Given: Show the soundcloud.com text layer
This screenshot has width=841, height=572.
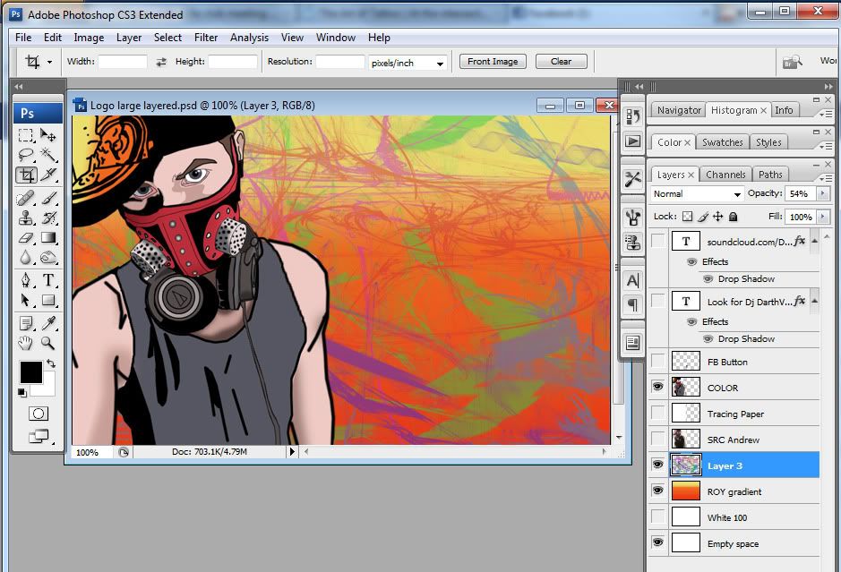Looking at the screenshot, I should click(x=658, y=241).
